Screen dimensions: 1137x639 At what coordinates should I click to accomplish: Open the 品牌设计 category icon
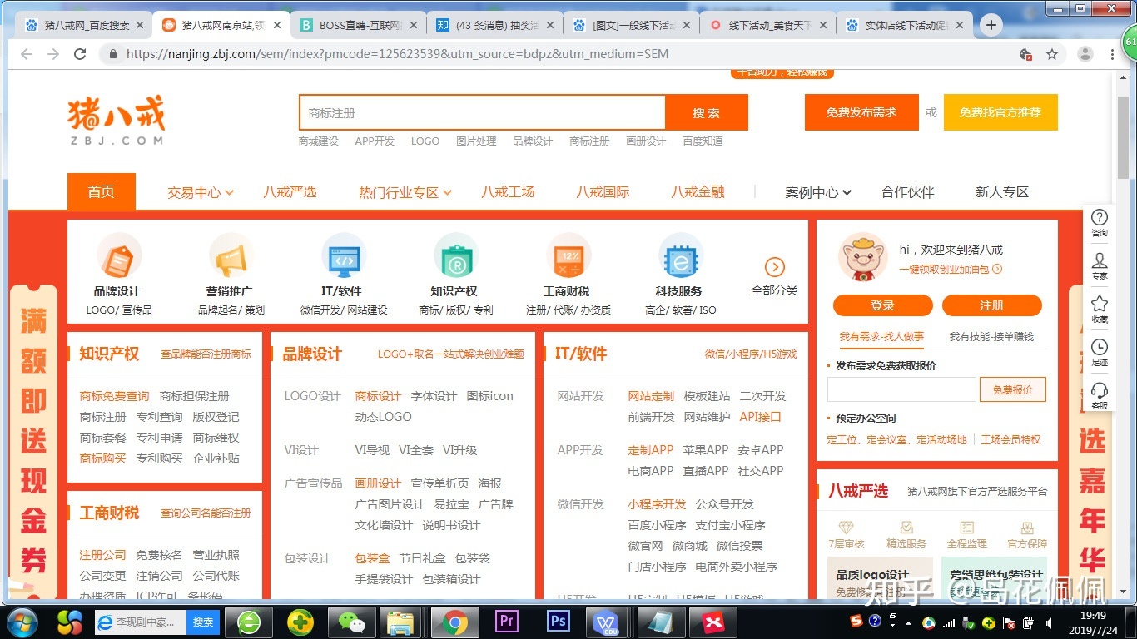118,256
